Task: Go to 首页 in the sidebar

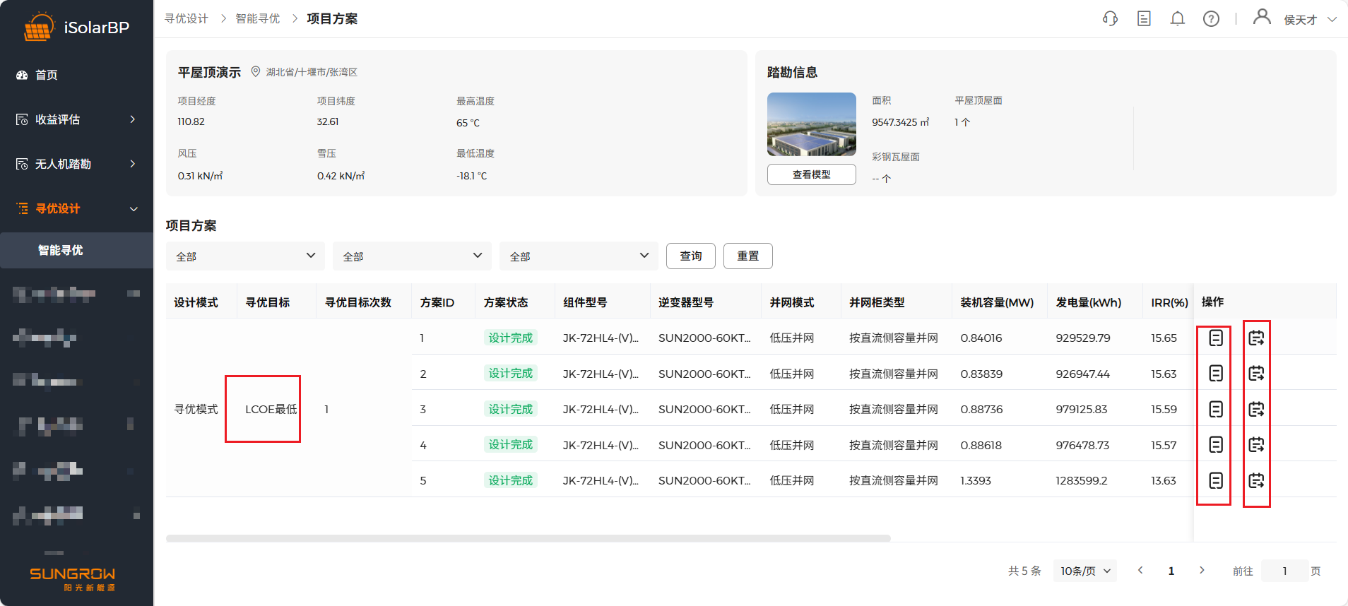Action: tap(47, 75)
